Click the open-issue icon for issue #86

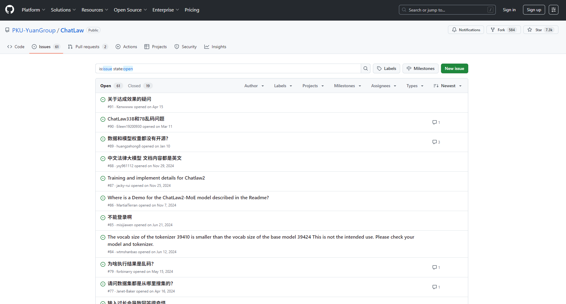pos(103,198)
